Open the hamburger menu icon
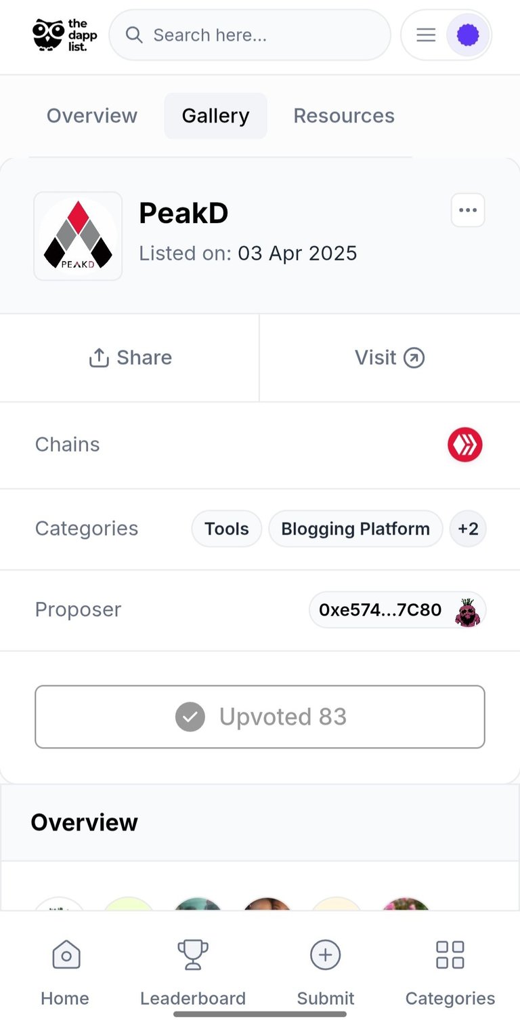The image size is (520, 1027). pyautogui.click(x=426, y=35)
